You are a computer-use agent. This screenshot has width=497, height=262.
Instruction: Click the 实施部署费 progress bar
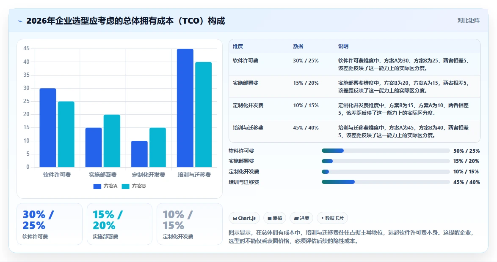click(386, 161)
